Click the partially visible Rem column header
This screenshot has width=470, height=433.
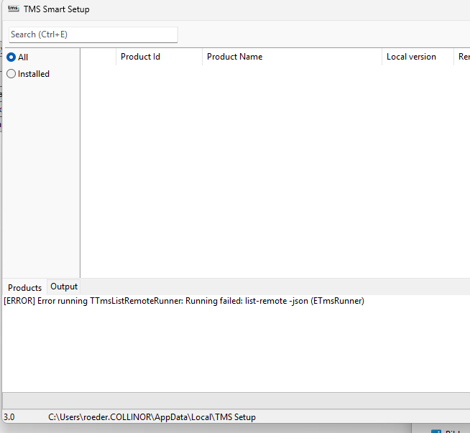pos(463,57)
